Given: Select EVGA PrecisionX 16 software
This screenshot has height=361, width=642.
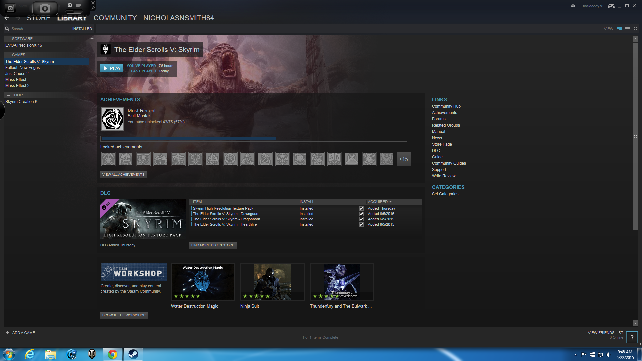Looking at the screenshot, I should (24, 45).
